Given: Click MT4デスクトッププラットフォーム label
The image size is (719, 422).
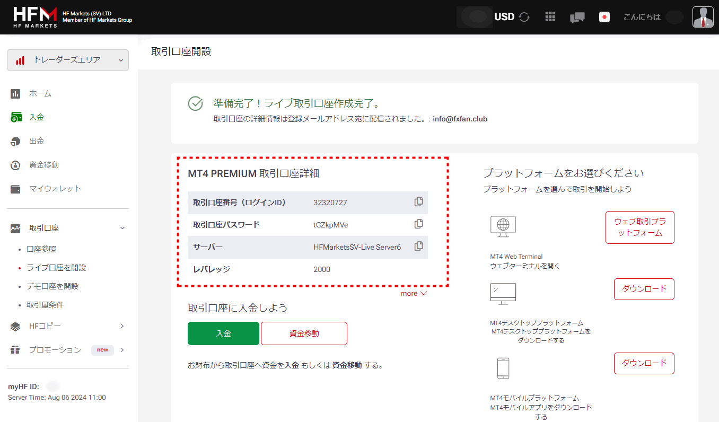Looking at the screenshot, I should point(537,323).
